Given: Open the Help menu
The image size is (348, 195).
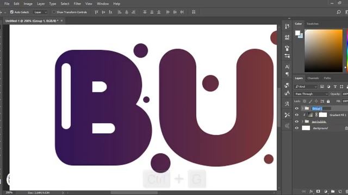Looking at the screenshot, I should click(117, 4).
